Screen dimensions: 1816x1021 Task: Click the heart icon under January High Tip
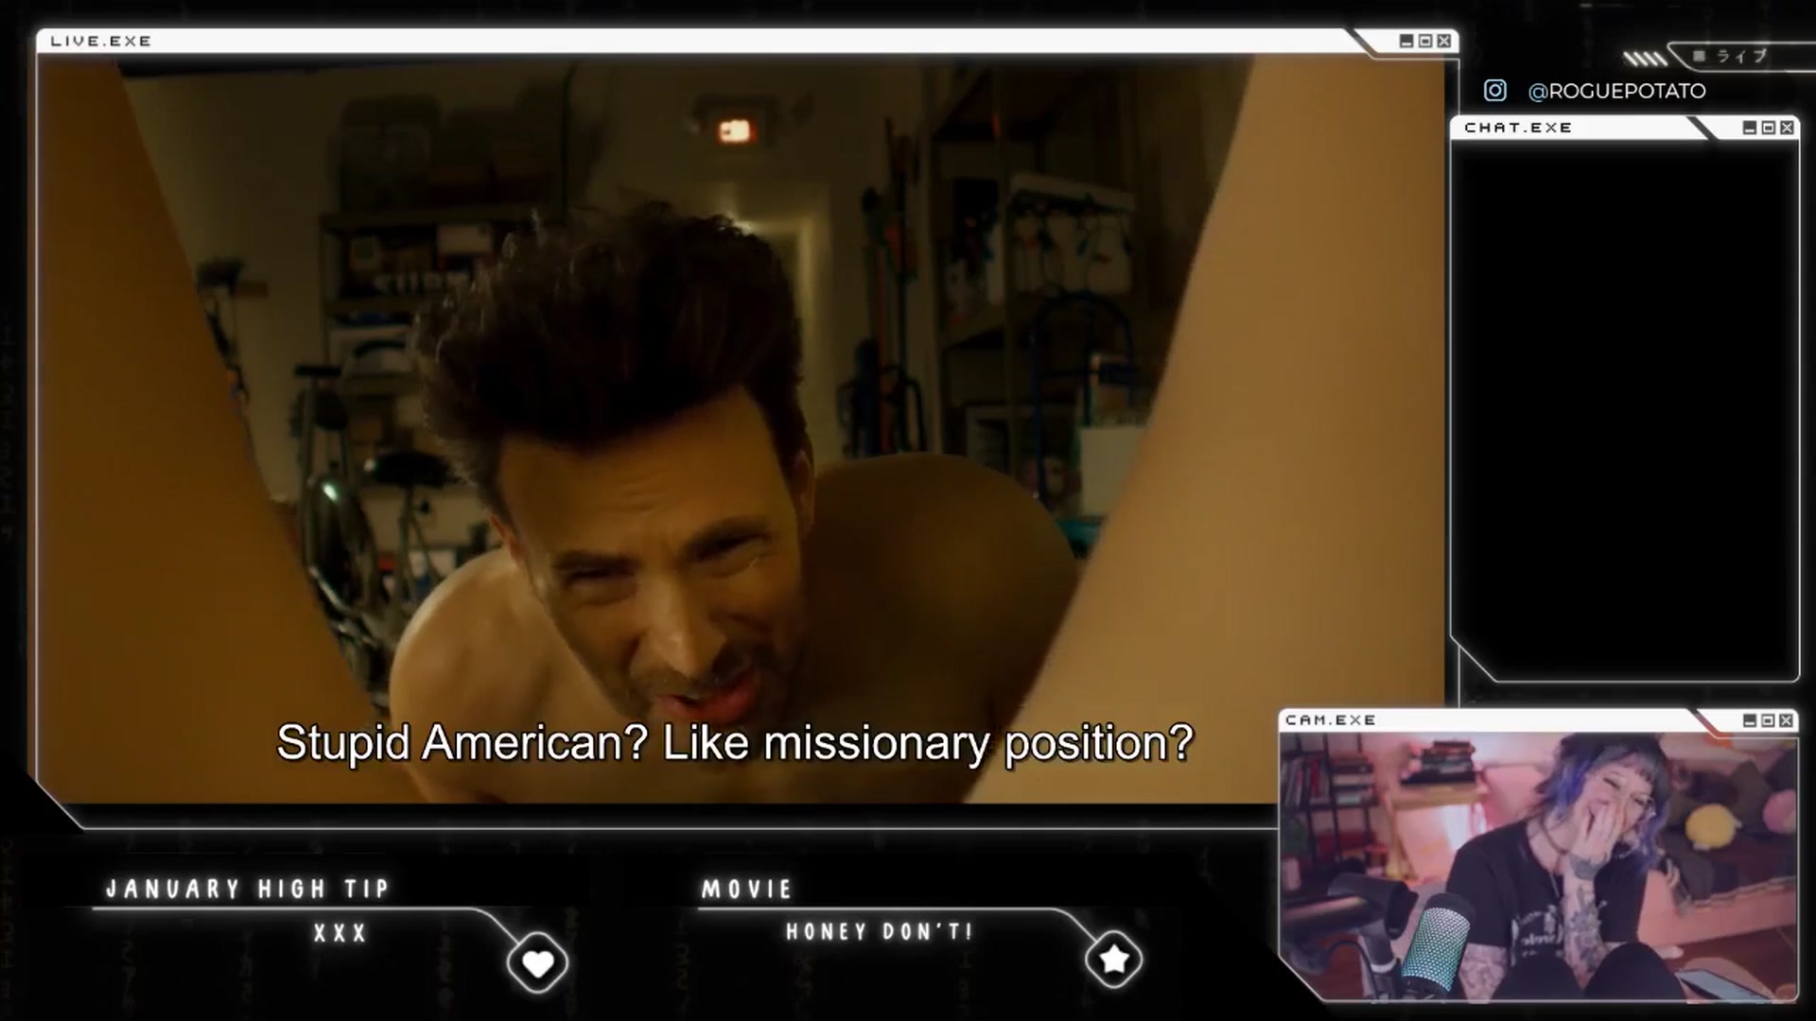coord(537,963)
